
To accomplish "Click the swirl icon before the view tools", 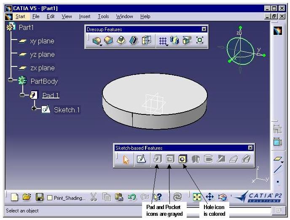I will (177, 197).
